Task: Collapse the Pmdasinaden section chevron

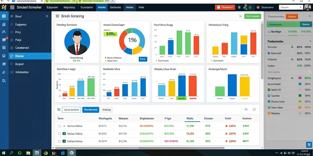Action: (309, 41)
